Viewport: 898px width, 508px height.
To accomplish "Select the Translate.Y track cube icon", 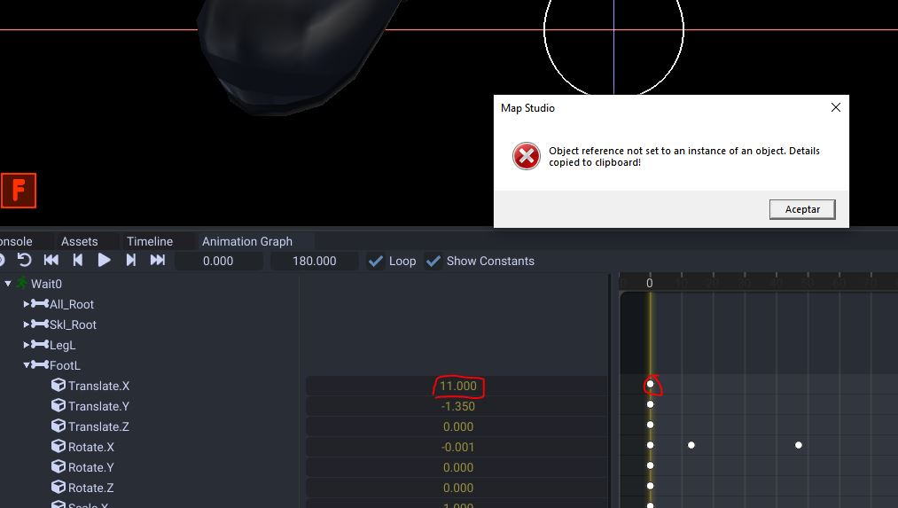I will [59, 405].
